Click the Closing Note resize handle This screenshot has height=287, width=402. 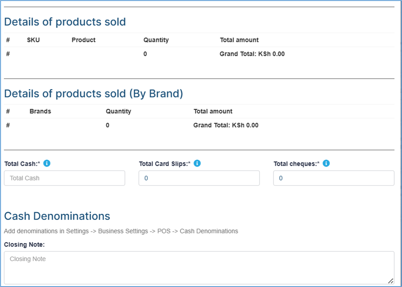pyautogui.click(x=391, y=280)
